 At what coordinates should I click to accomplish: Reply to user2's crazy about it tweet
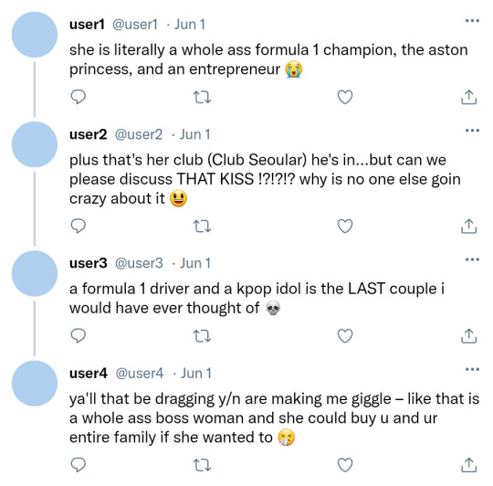(78, 226)
